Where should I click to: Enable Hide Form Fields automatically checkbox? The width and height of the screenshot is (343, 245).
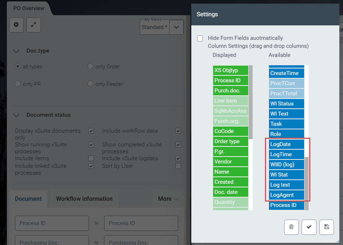pos(200,38)
